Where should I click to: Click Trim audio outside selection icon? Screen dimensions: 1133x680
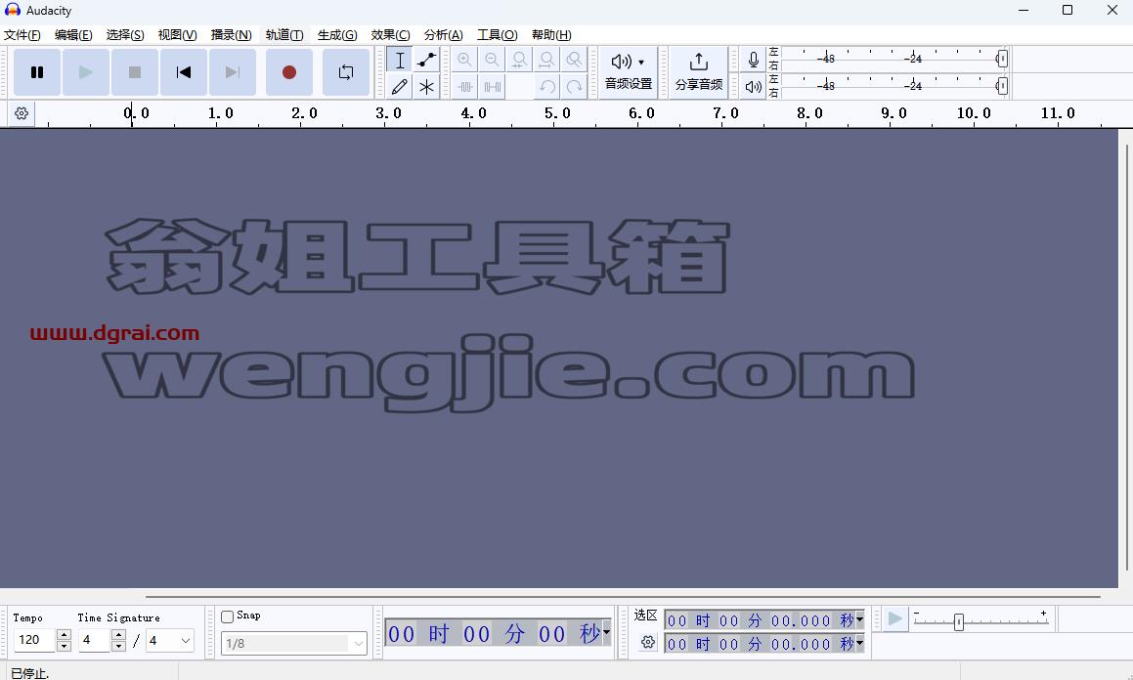pos(464,87)
